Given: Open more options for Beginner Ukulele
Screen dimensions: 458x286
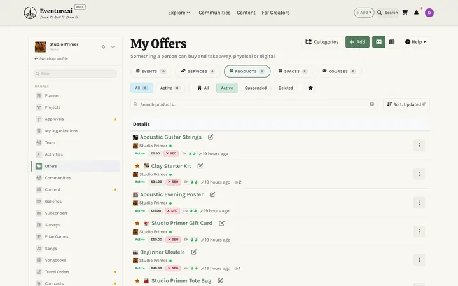Looking at the screenshot, I should coord(419,260).
